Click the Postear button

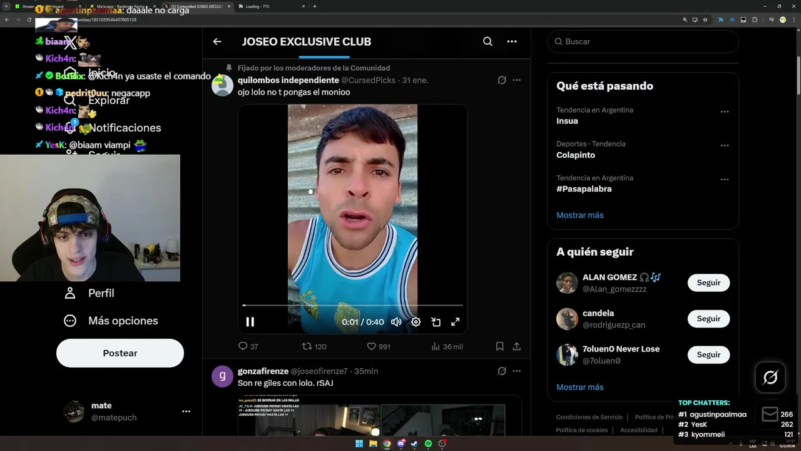pyautogui.click(x=120, y=353)
